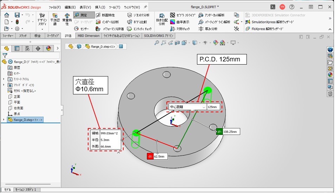This screenshot has height=193, width=335.
Task: Pin the menu bar with pushpin icon
Action: [x=145, y=7]
